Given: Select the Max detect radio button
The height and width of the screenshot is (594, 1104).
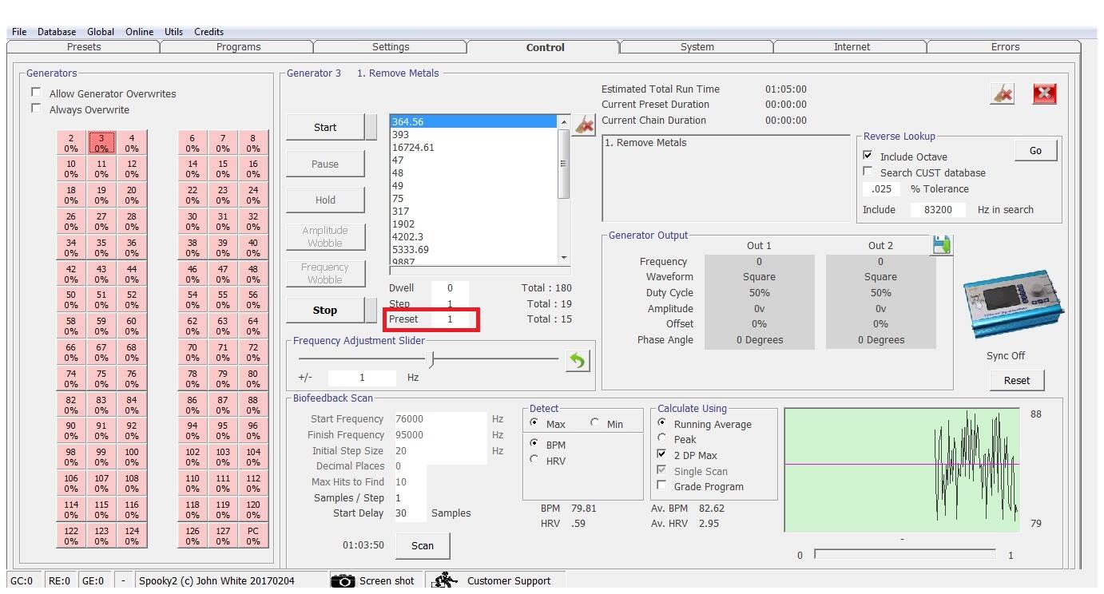Looking at the screenshot, I should coord(535,423).
